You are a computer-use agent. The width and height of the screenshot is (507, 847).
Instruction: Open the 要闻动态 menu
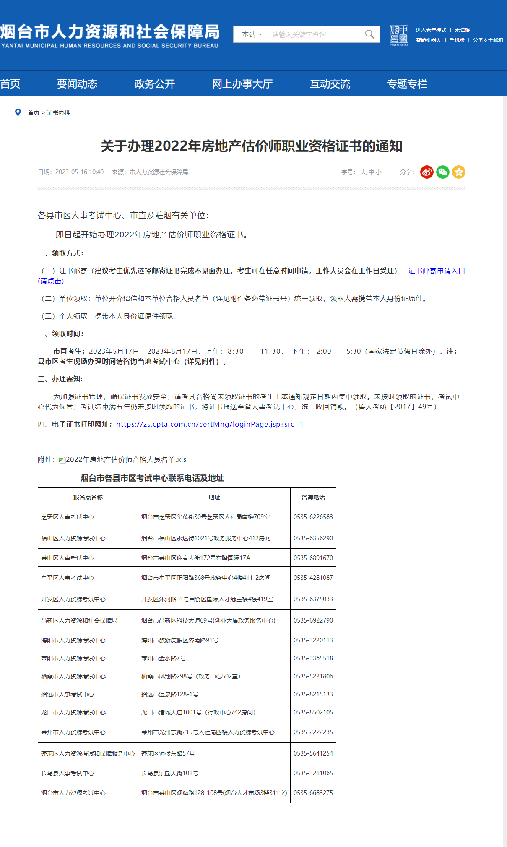[x=77, y=84]
